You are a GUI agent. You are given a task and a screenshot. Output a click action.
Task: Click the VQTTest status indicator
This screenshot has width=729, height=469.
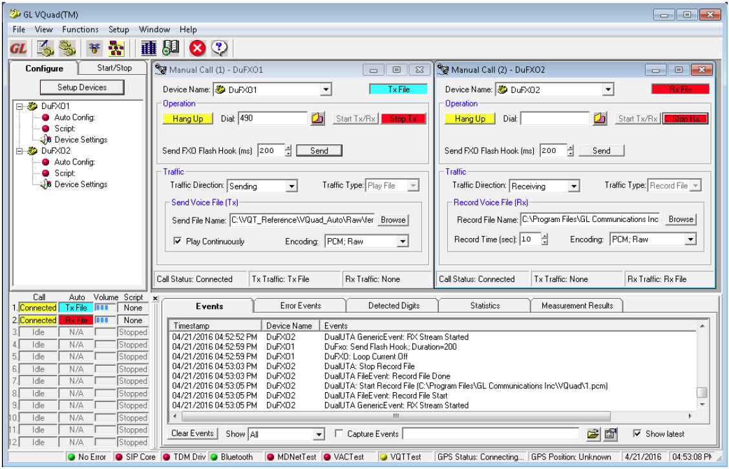point(401,457)
